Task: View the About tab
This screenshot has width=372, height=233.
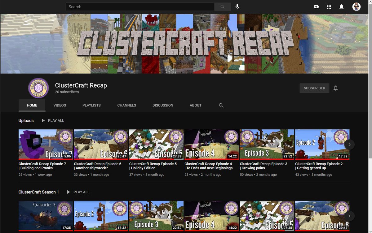Action: [196, 105]
